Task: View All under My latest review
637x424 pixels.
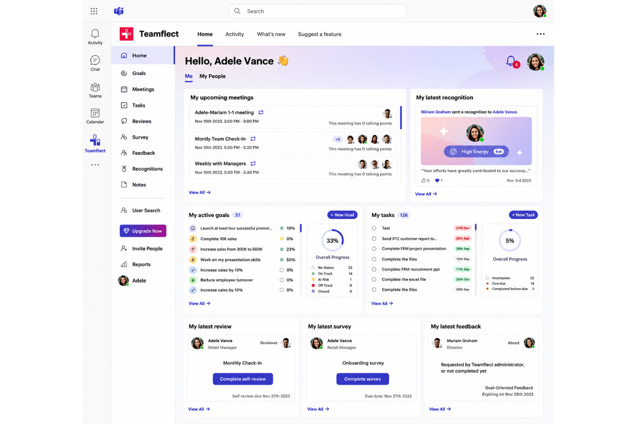Action: (x=199, y=409)
